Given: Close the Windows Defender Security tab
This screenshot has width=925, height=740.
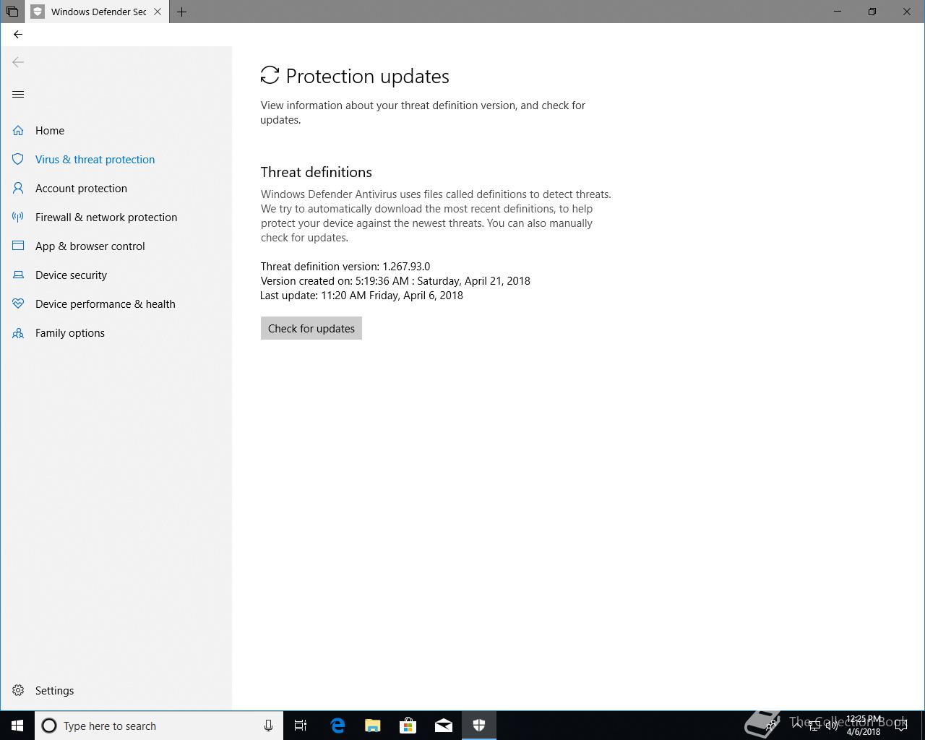Looking at the screenshot, I should 158,12.
